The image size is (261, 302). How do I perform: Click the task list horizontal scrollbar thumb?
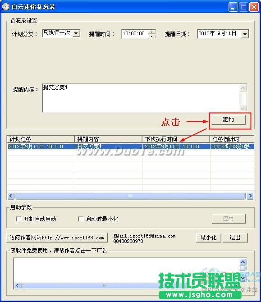[x=130, y=196]
